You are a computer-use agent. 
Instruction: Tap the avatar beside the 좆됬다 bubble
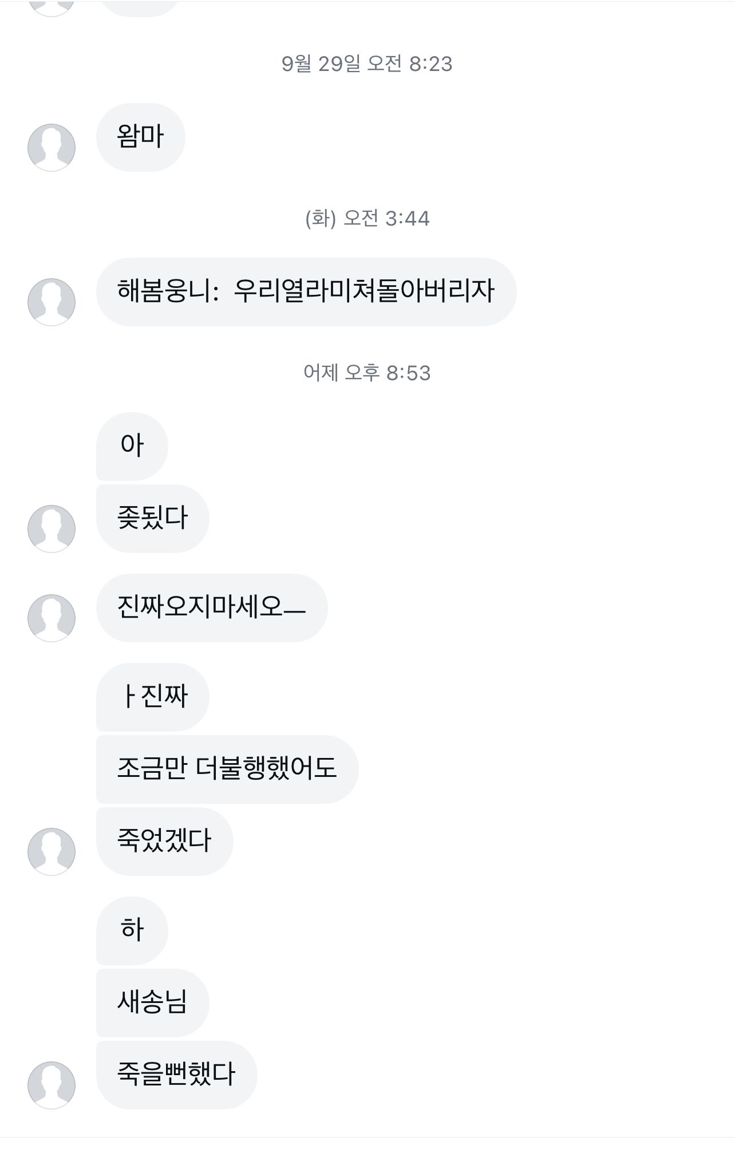pos(52,528)
